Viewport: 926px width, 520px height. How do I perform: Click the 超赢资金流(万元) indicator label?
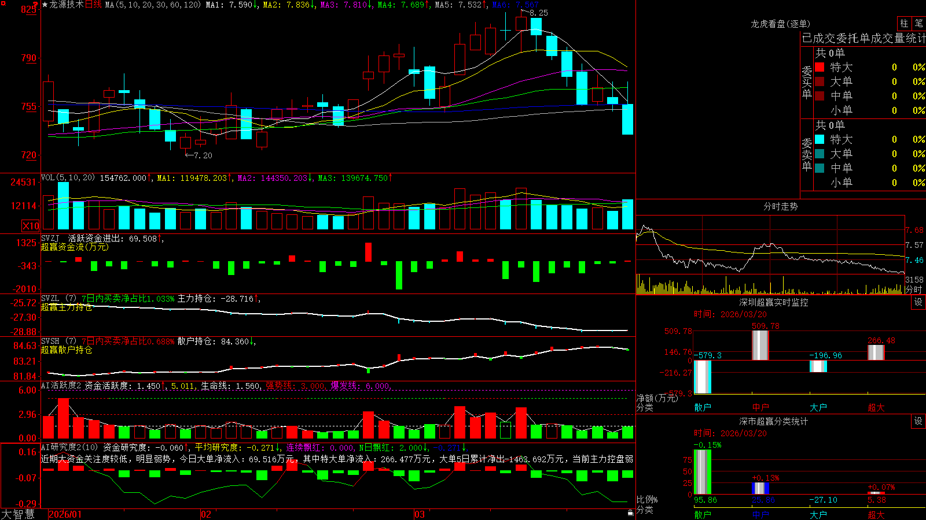click(75, 247)
